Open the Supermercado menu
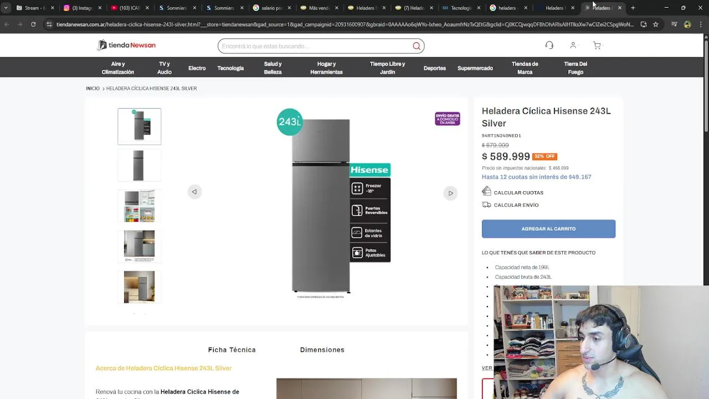 coord(475,68)
